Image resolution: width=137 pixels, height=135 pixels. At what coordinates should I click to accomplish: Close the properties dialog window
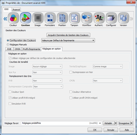(x=131, y=2)
